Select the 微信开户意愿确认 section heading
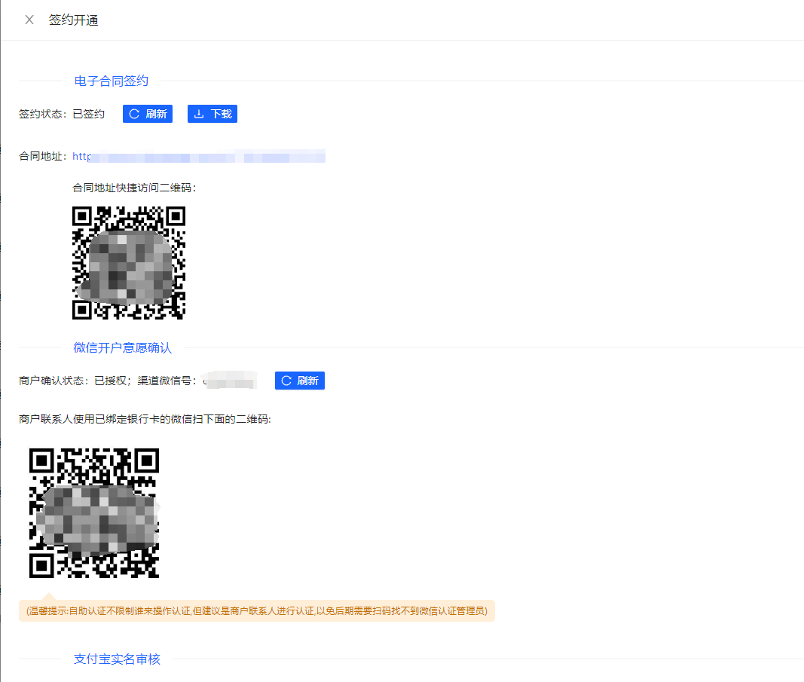This screenshot has width=804, height=682. pyautogui.click(x=122, y=347)
